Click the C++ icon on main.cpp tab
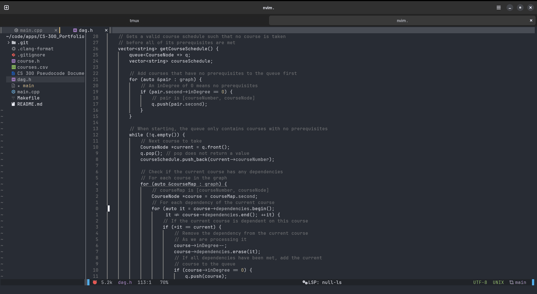 pos(16,30)
